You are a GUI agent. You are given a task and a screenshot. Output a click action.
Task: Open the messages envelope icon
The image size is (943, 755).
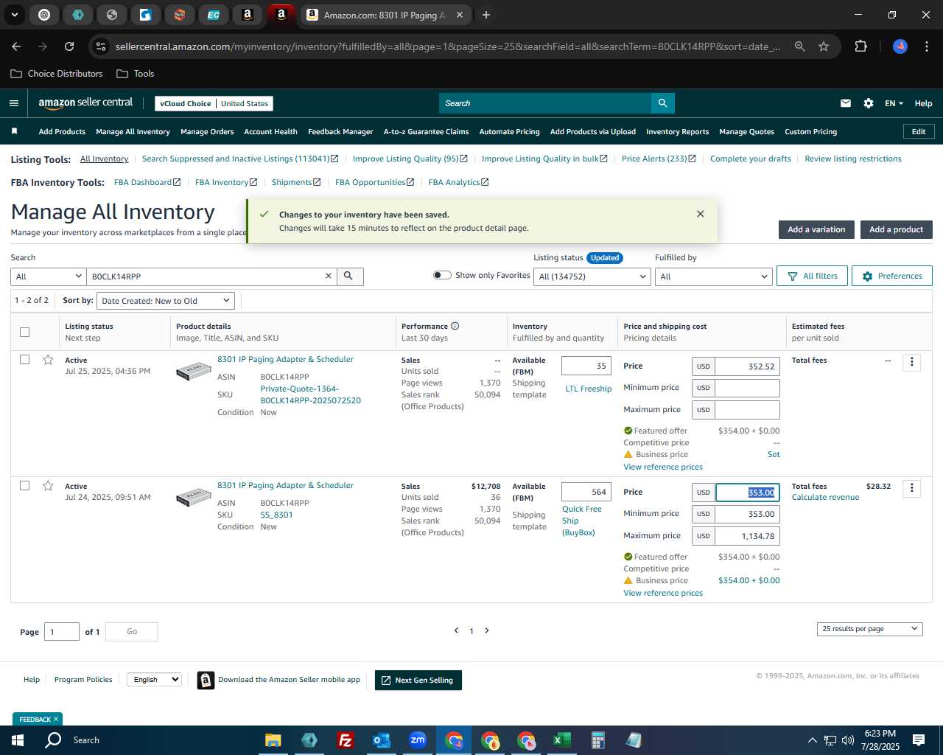[846, 103]
